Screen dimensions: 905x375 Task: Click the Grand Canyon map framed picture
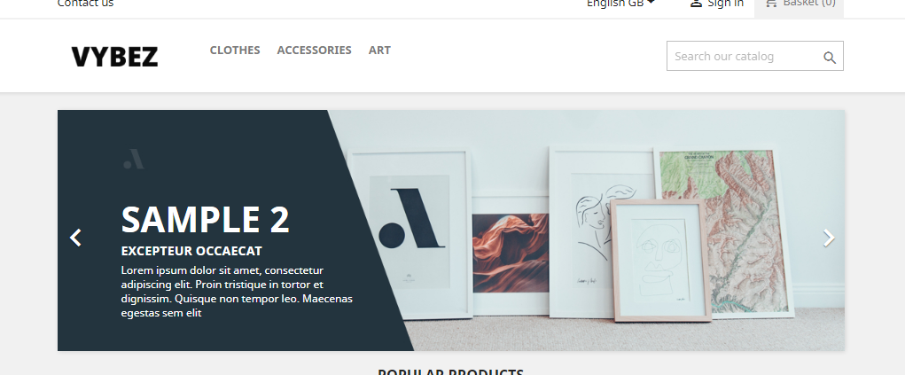(x=724, y=232)
